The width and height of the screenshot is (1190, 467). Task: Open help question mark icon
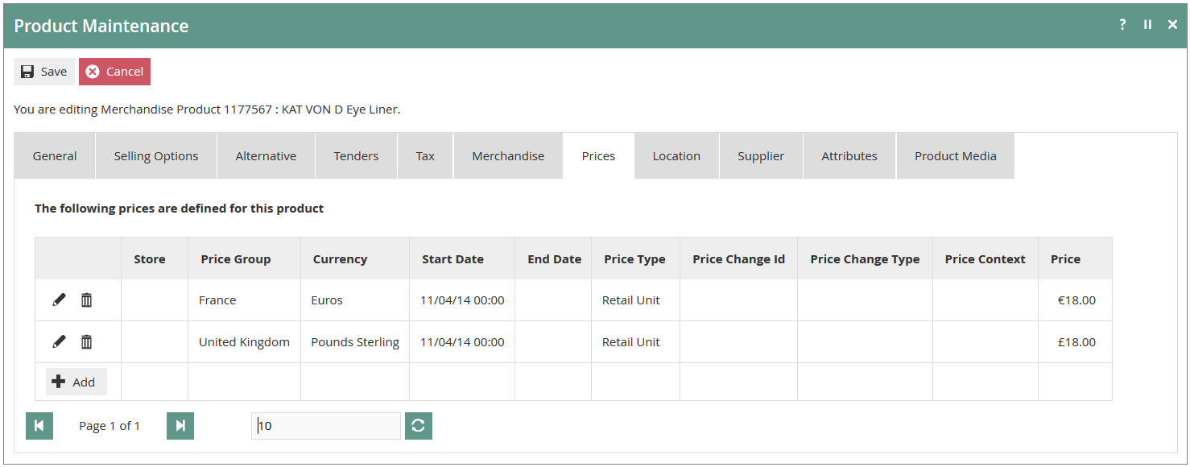pos(1122,25)
